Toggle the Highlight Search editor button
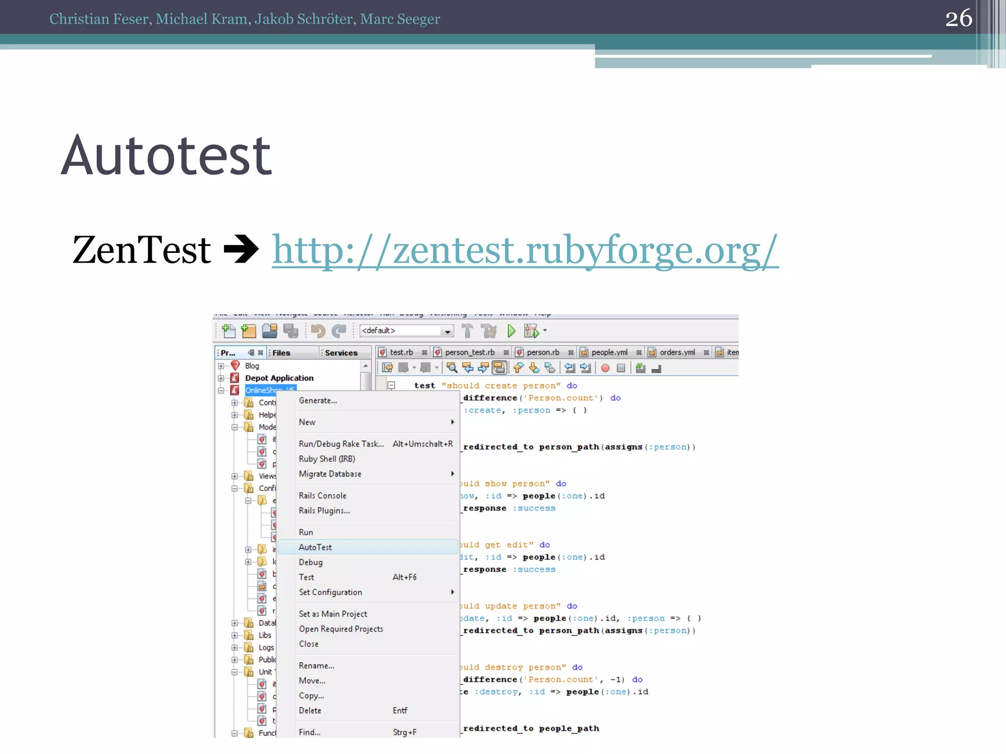Screen dimensions: 1006x754 pos(499,368)
